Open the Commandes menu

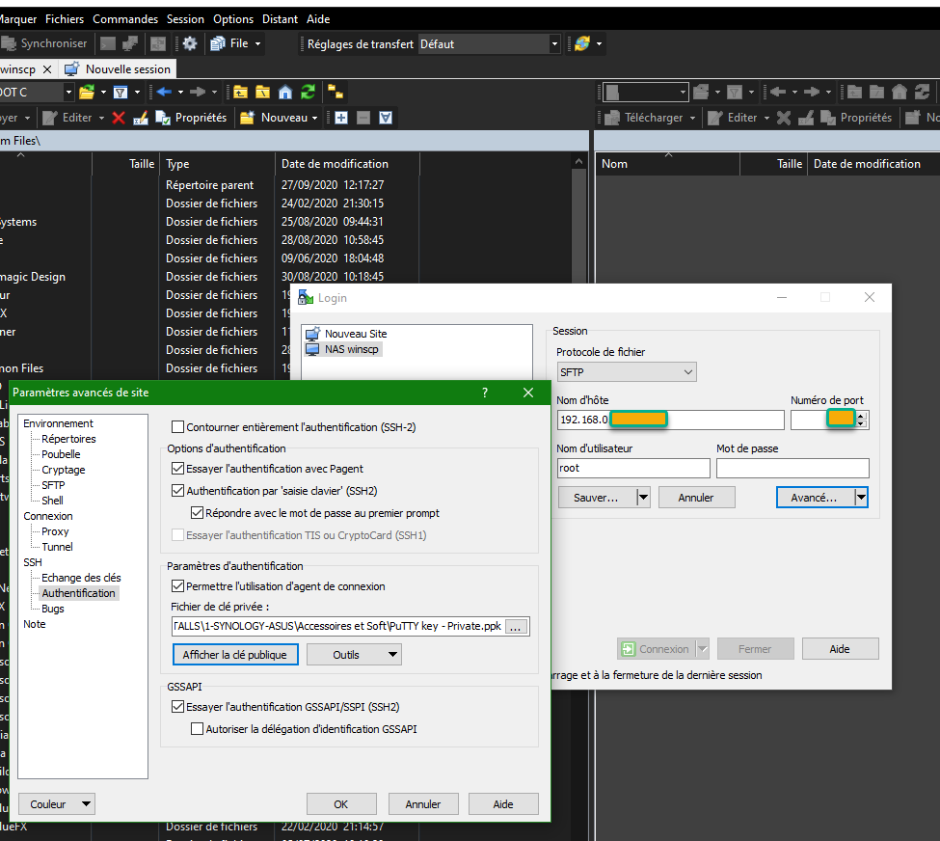125,18
